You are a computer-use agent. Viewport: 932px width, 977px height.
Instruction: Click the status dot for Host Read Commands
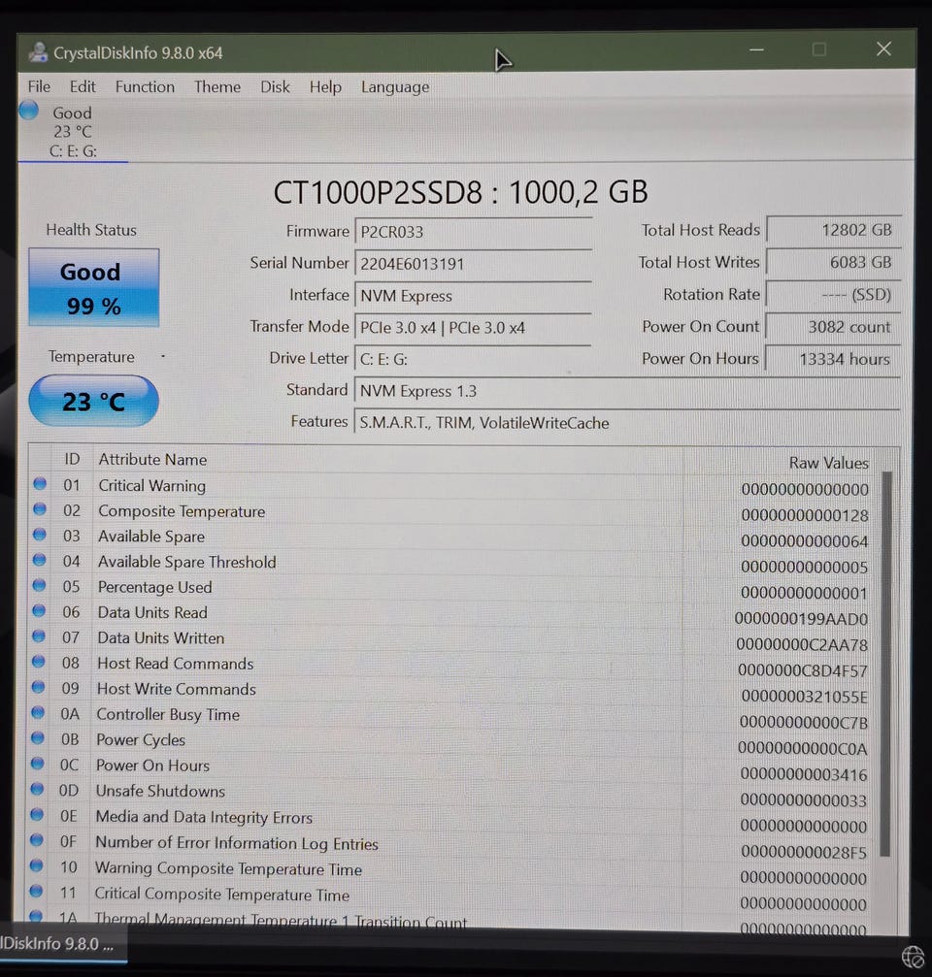39,661
